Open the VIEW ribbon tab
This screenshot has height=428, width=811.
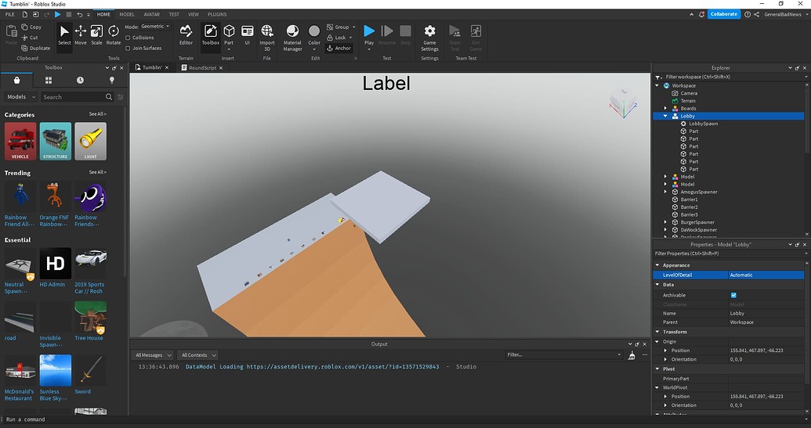(x=194, y=14)
